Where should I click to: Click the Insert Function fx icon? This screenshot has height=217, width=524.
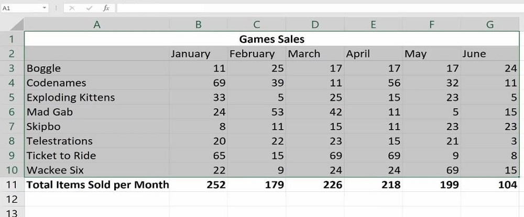[x=106, y=8]
